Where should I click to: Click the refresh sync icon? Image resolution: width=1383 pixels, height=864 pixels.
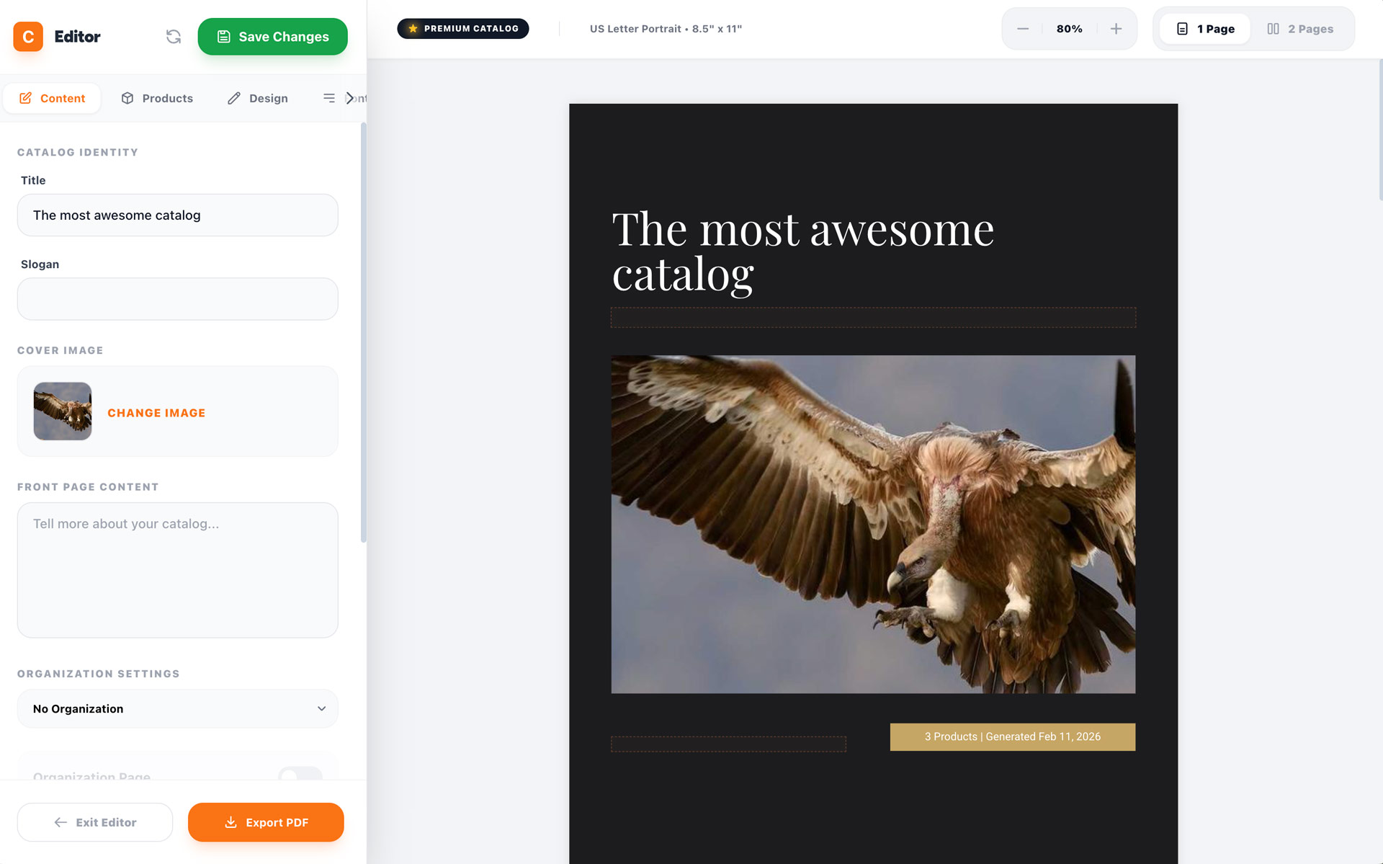(x=173, y=37)
